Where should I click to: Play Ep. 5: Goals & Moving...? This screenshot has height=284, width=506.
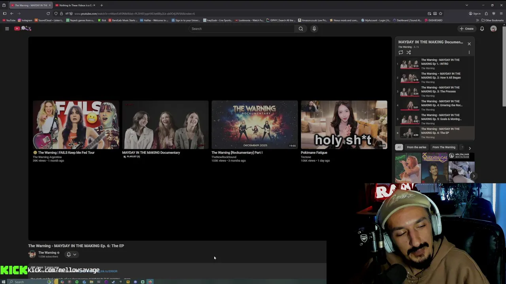coord(435,119)
